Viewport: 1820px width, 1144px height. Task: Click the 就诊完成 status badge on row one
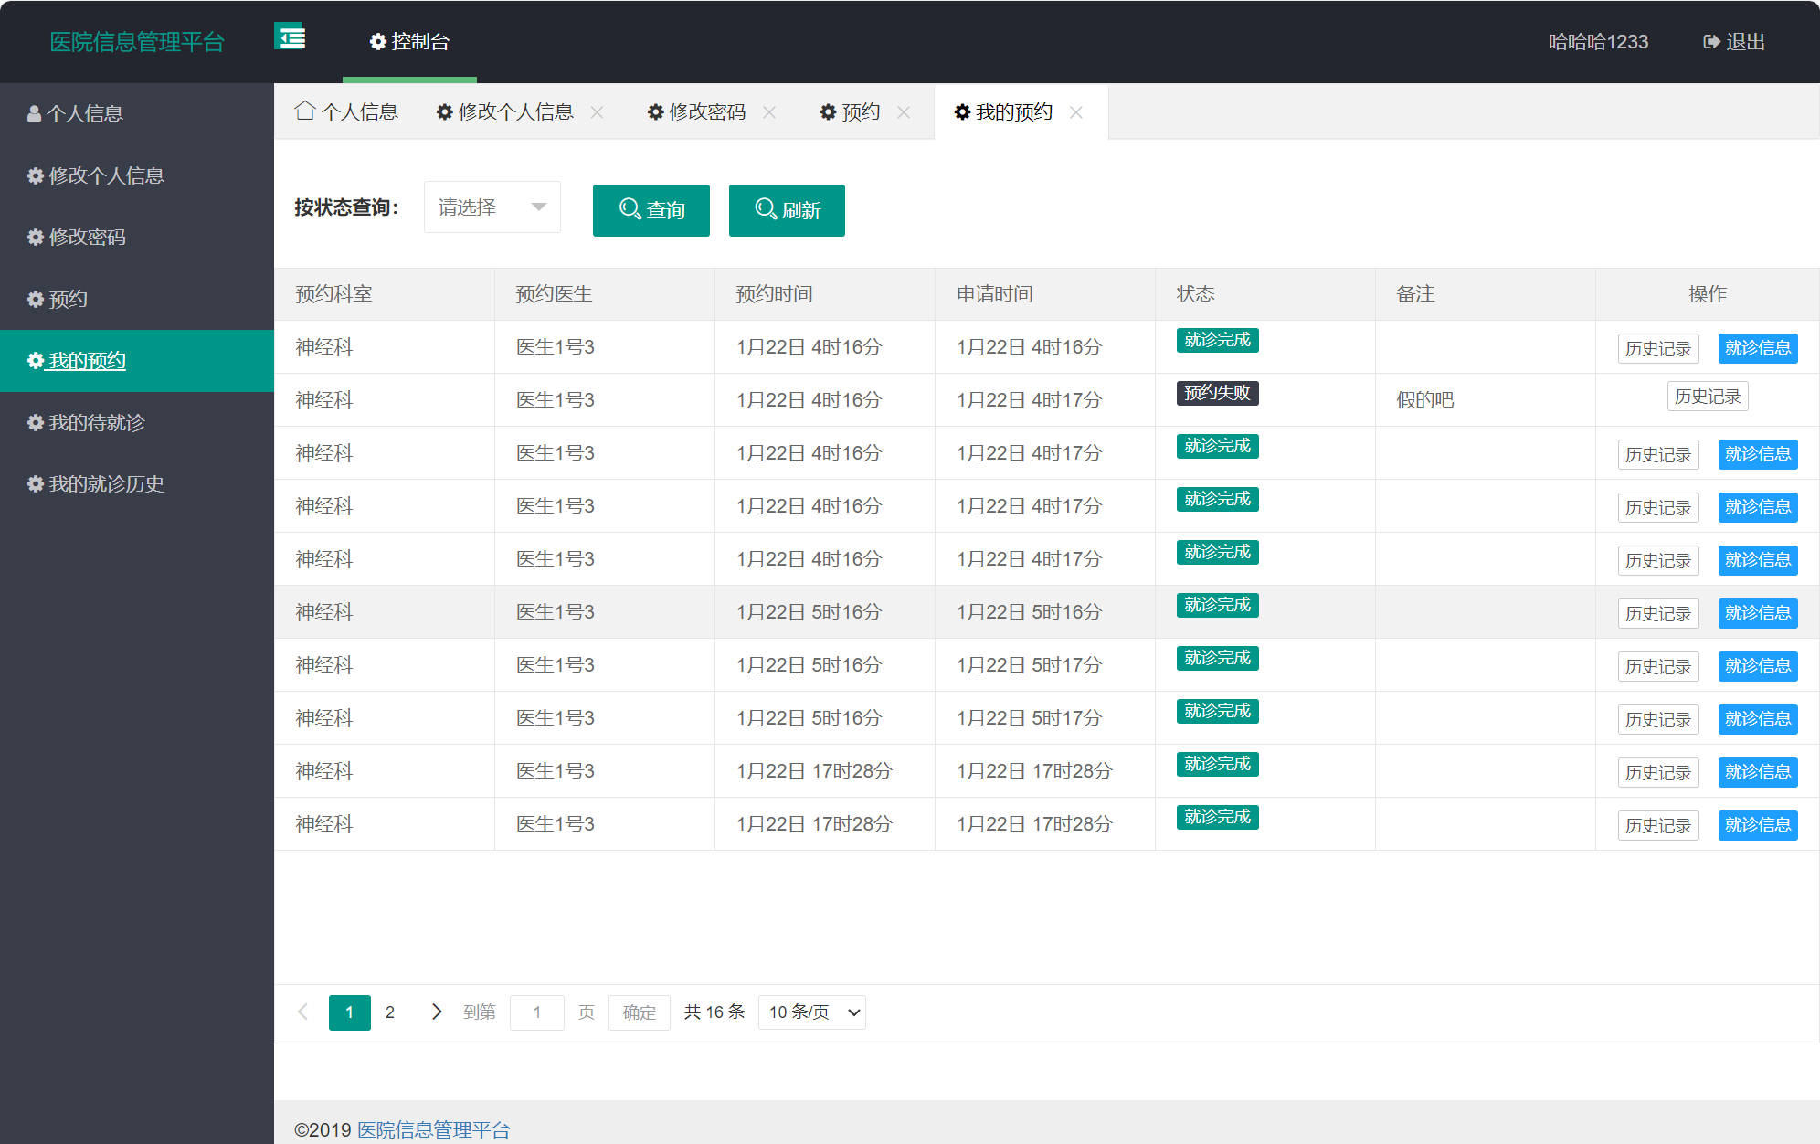click(1216, 340)
